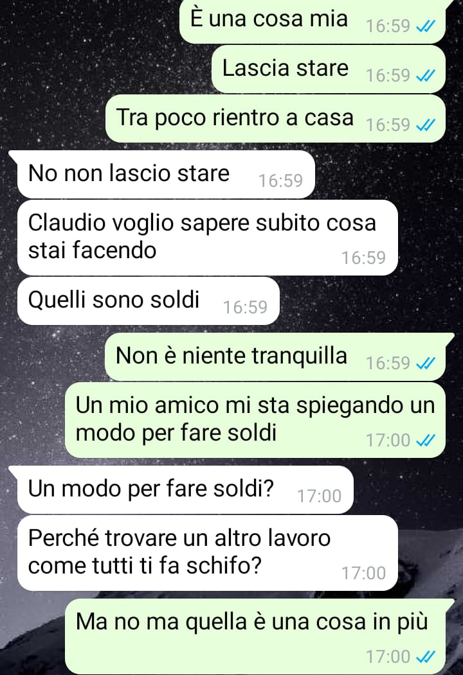Image resolution: width=463 pixels, height=675 pixels.
Task: Select the 'Un mio amico mi sta spiegando' bubble
Action: pos(255,420)
